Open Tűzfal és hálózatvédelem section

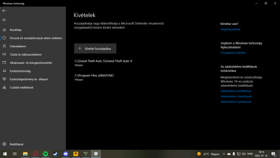coord(33,54)
